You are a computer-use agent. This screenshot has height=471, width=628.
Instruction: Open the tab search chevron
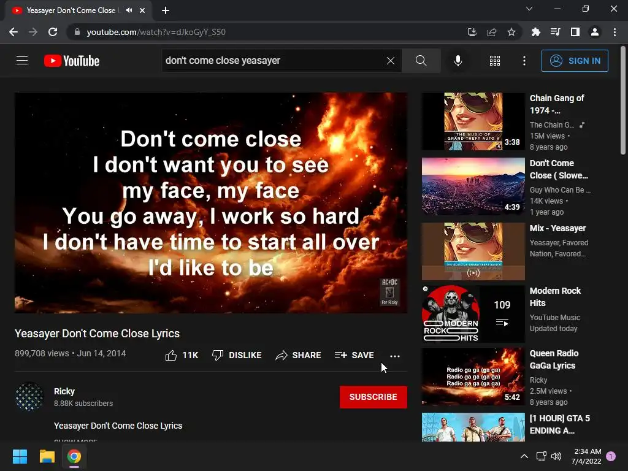tap(529, 9)
